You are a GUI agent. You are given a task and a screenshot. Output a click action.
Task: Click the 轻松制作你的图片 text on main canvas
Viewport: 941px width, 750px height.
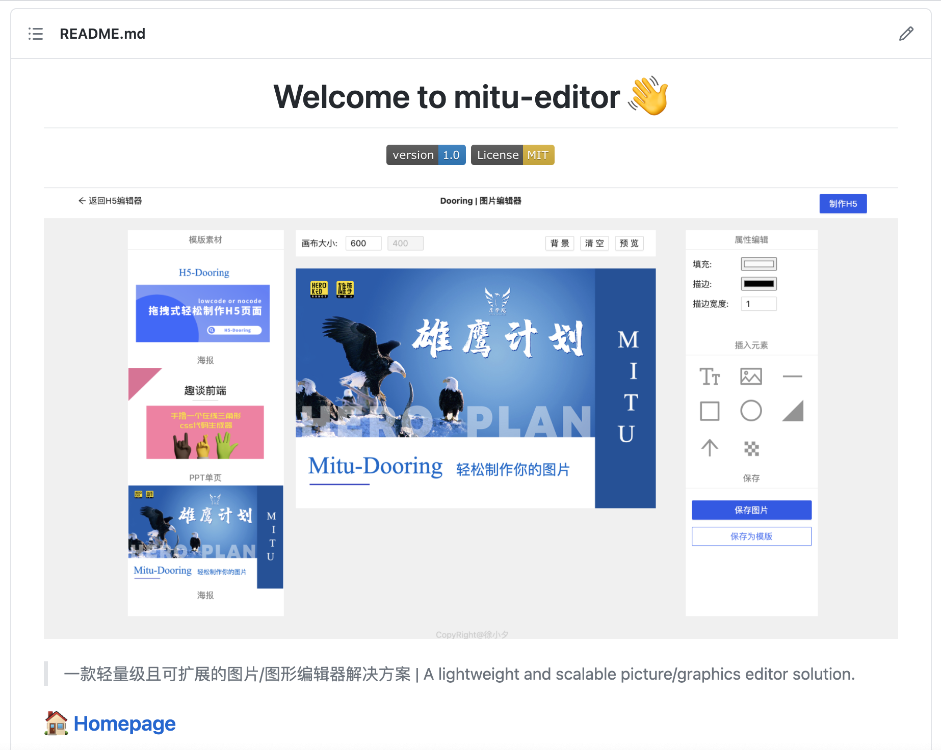click(x=513, y=469)
